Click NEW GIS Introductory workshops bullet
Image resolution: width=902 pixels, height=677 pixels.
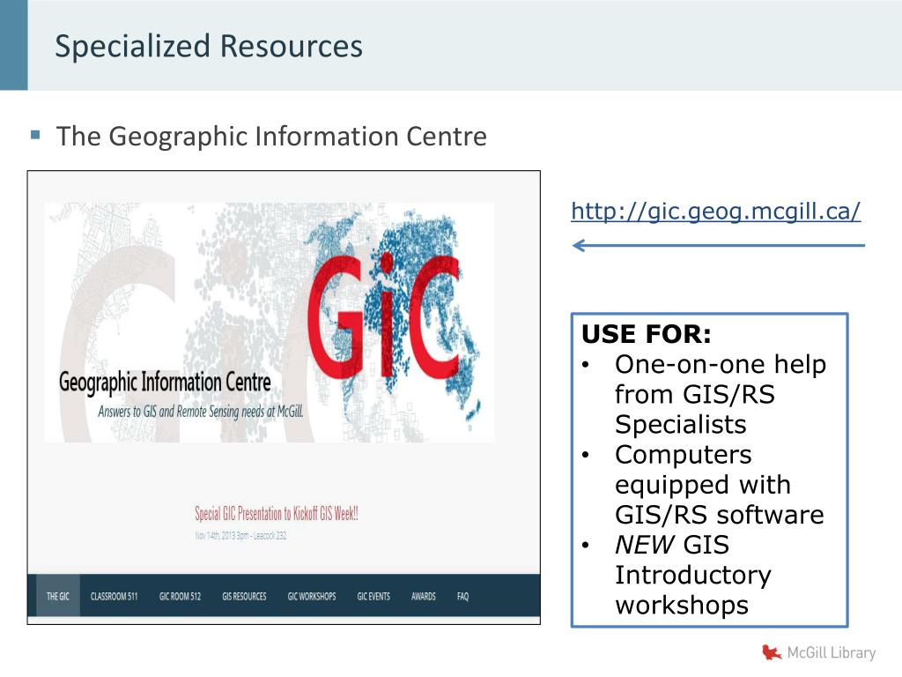692,575
